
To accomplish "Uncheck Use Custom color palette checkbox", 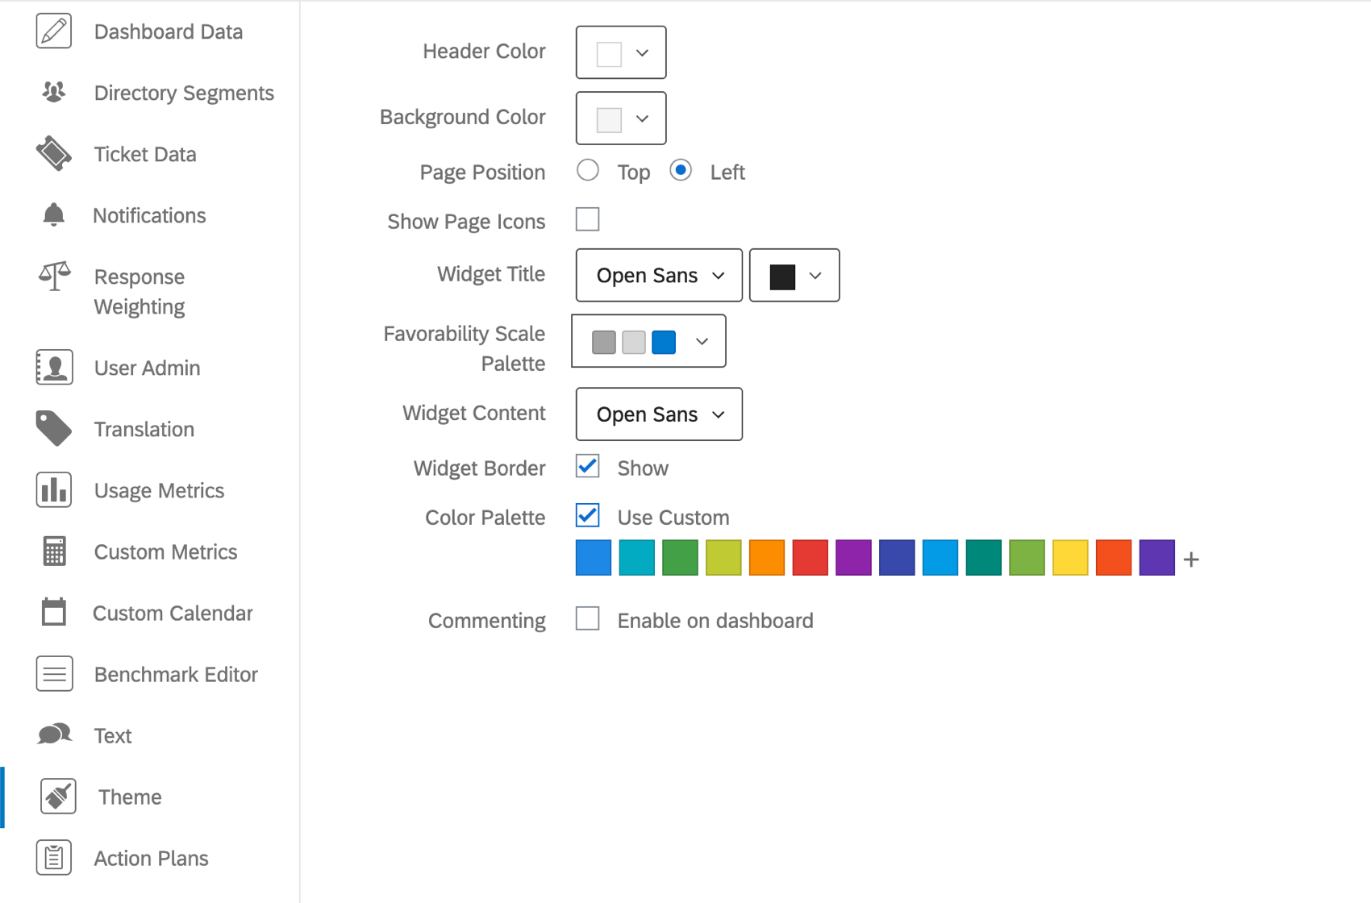I will tap(588, 515).
